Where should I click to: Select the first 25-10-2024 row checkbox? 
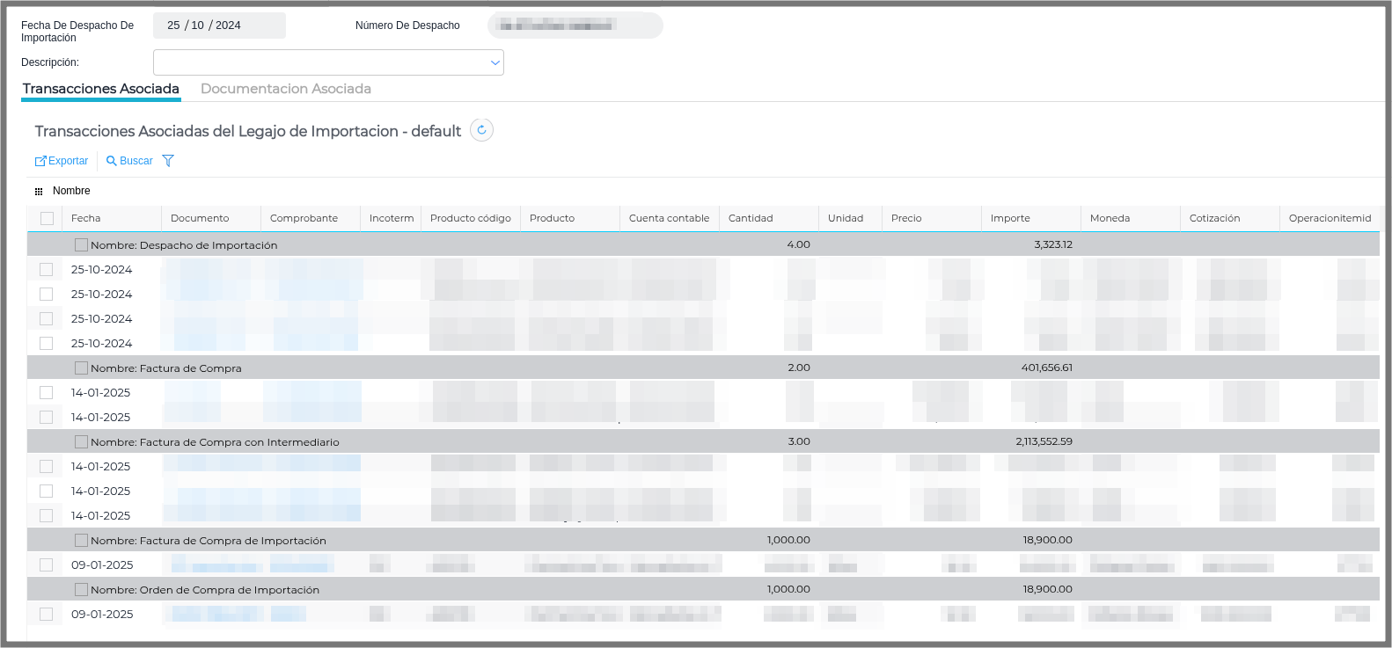[x=47, y=270]
